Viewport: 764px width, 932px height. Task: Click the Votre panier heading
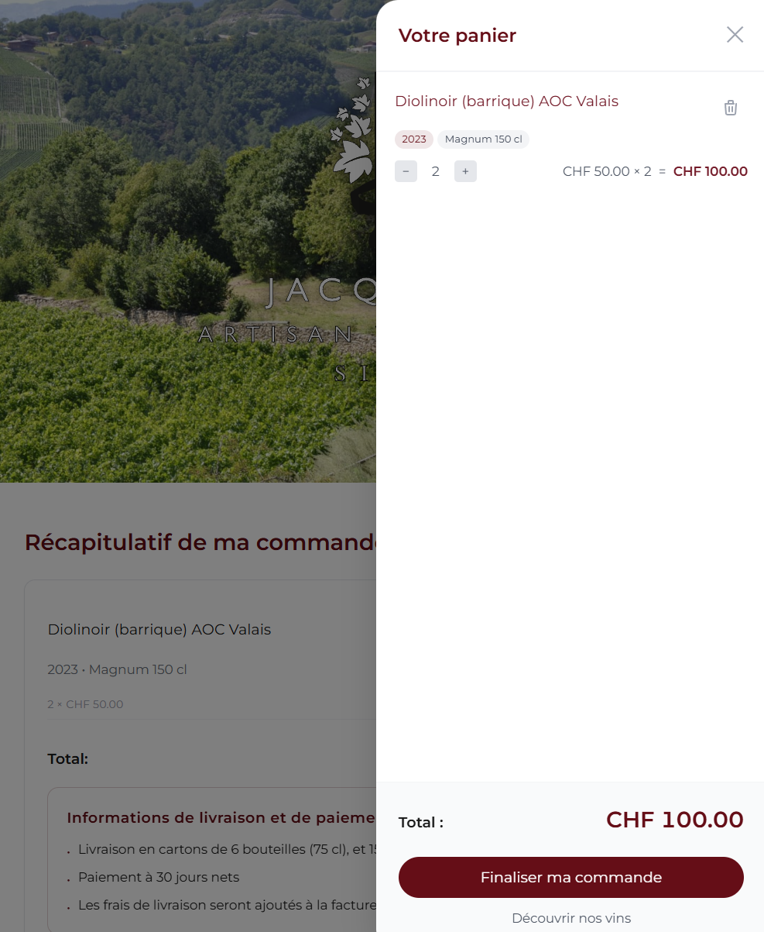pyautogui.click(x=457, y=36)
